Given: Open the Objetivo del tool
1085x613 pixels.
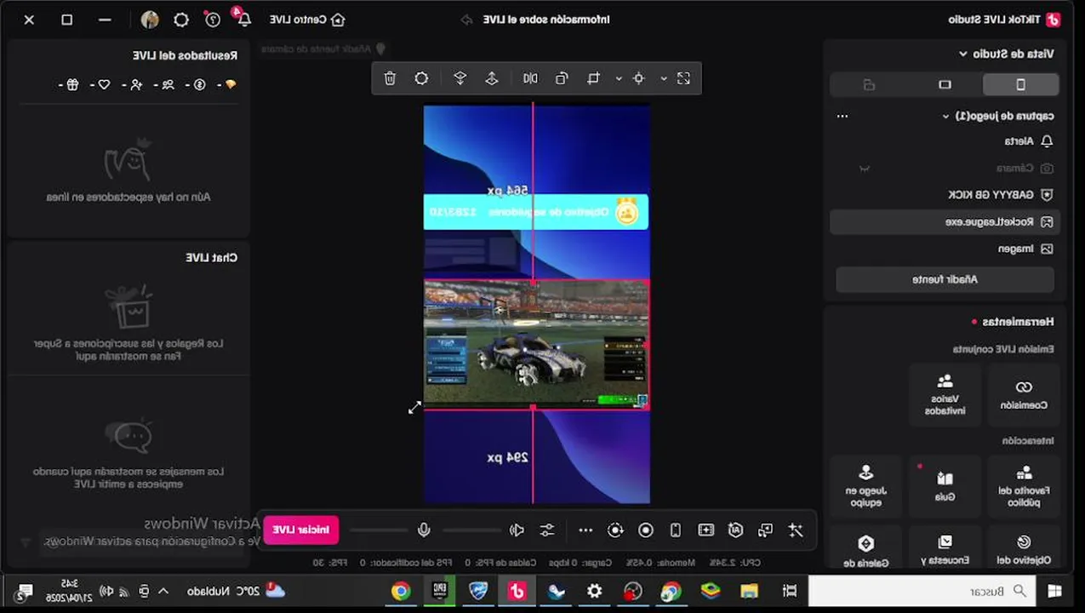Looking at the screenshot, I should (1024, 549).
